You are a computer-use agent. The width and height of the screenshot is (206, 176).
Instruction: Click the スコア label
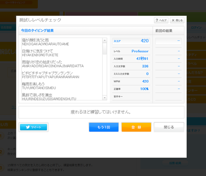click(117, 41)
